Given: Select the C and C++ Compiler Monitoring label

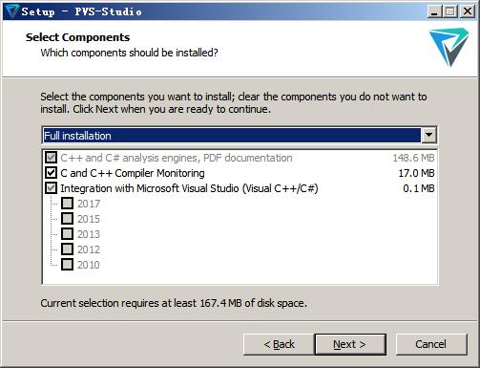Looking at the screenshot, I should [x=133, y=173].
